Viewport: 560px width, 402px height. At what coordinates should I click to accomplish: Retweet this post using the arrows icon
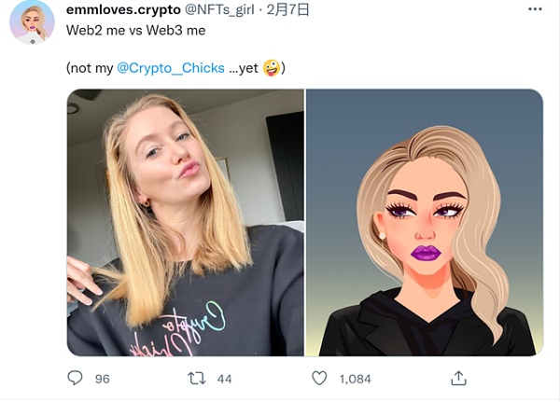197,378
